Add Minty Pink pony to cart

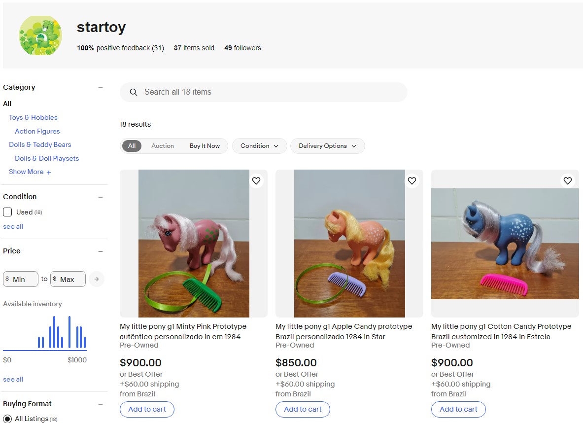(147, 409)
